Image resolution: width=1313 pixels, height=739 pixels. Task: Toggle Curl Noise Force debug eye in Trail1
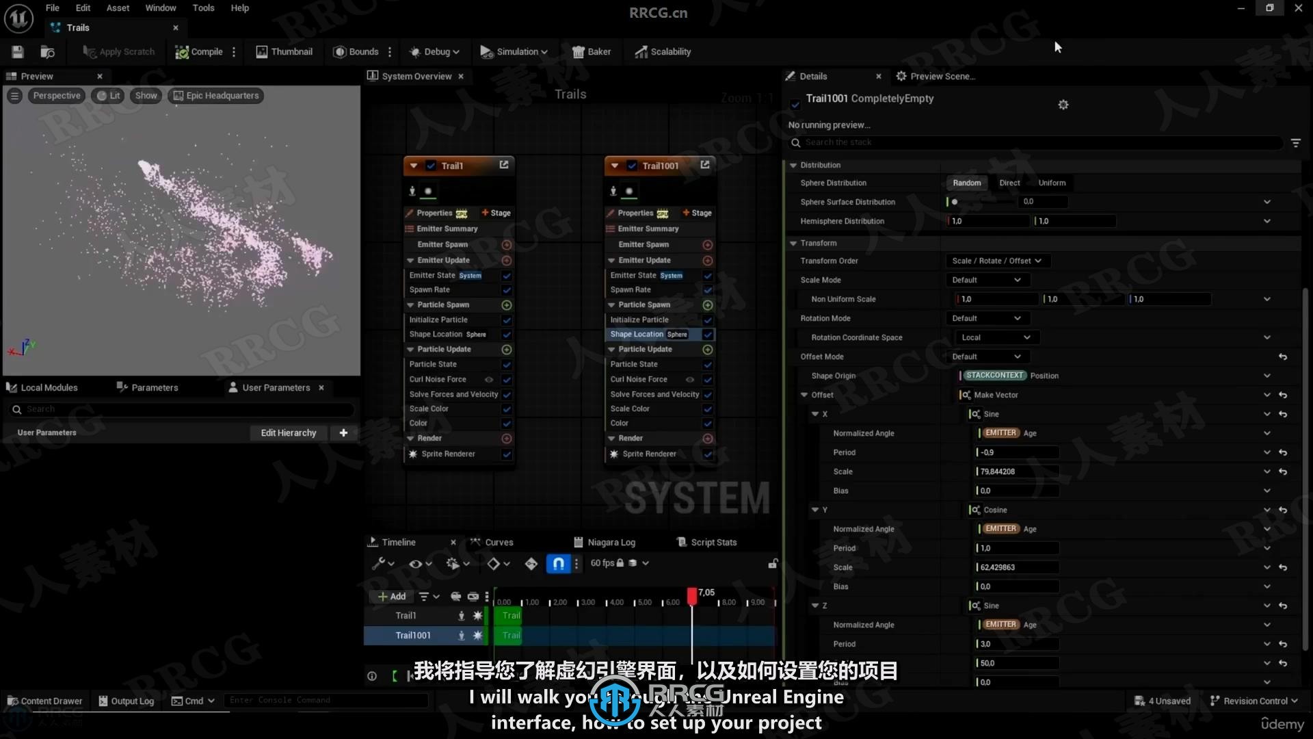tap(489, 380)
